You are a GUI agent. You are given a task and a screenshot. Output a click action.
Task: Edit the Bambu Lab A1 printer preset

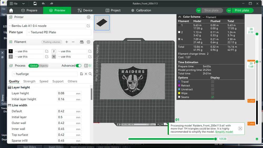88,26
